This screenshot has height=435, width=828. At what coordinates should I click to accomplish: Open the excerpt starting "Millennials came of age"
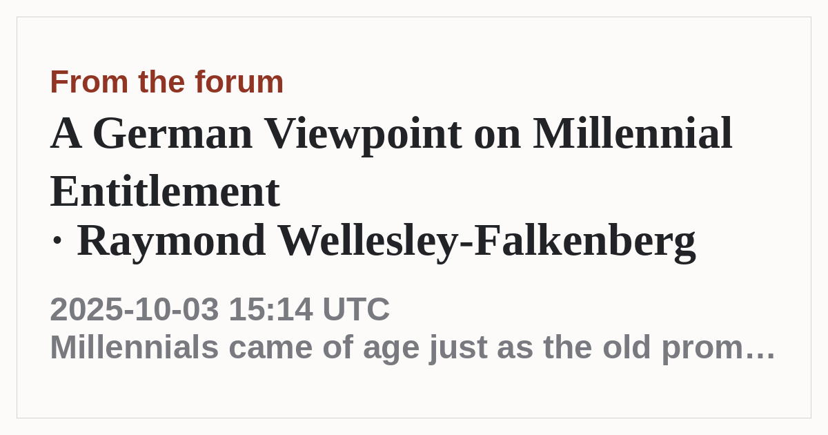(413, 347)
